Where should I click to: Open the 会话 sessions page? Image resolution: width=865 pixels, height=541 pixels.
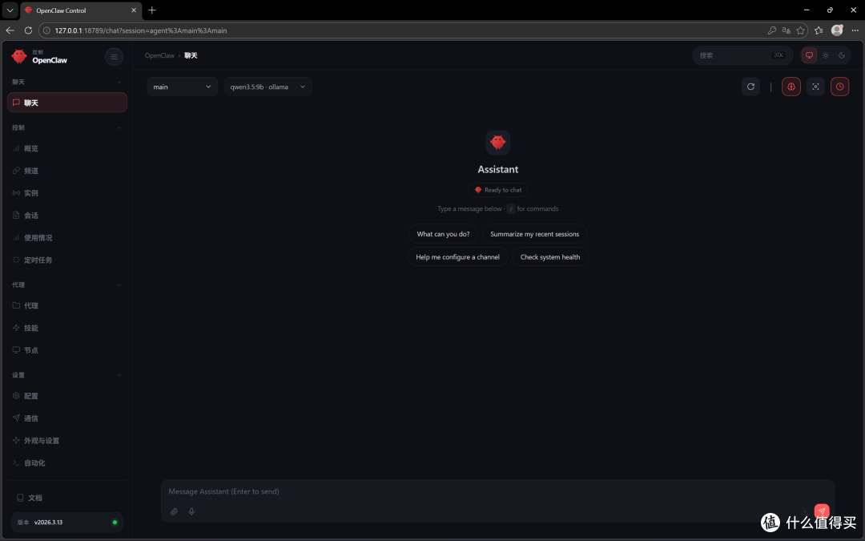click(x=67, y=216)
